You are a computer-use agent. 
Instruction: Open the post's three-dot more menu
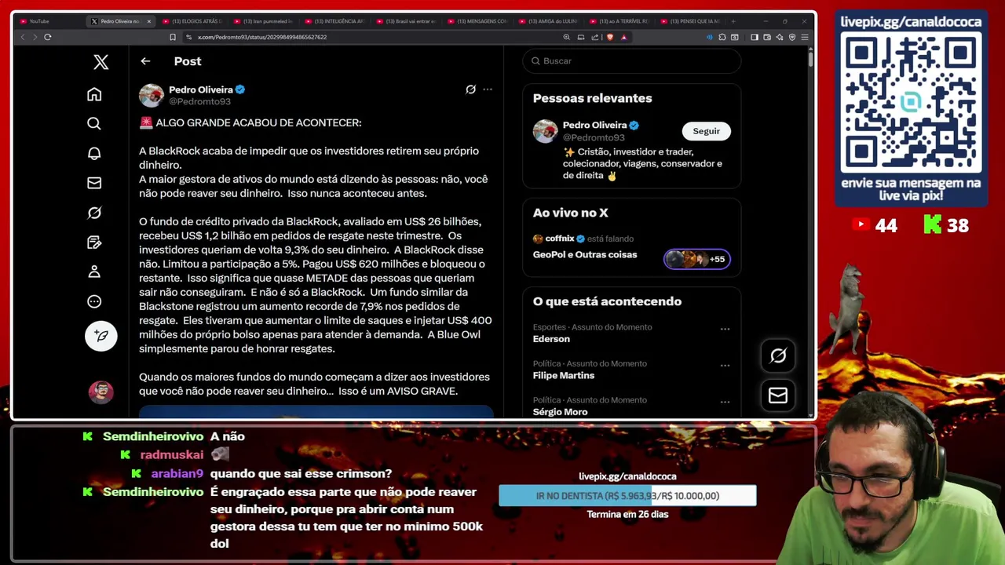pos(488,89)
